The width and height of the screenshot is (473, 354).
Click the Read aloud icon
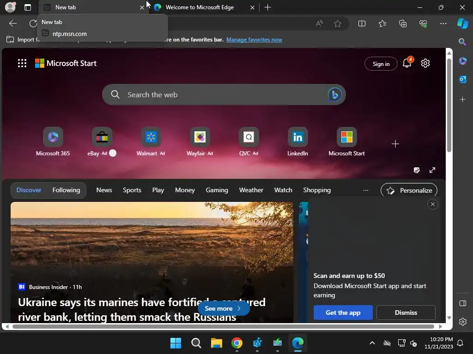(x=319, y=24)
